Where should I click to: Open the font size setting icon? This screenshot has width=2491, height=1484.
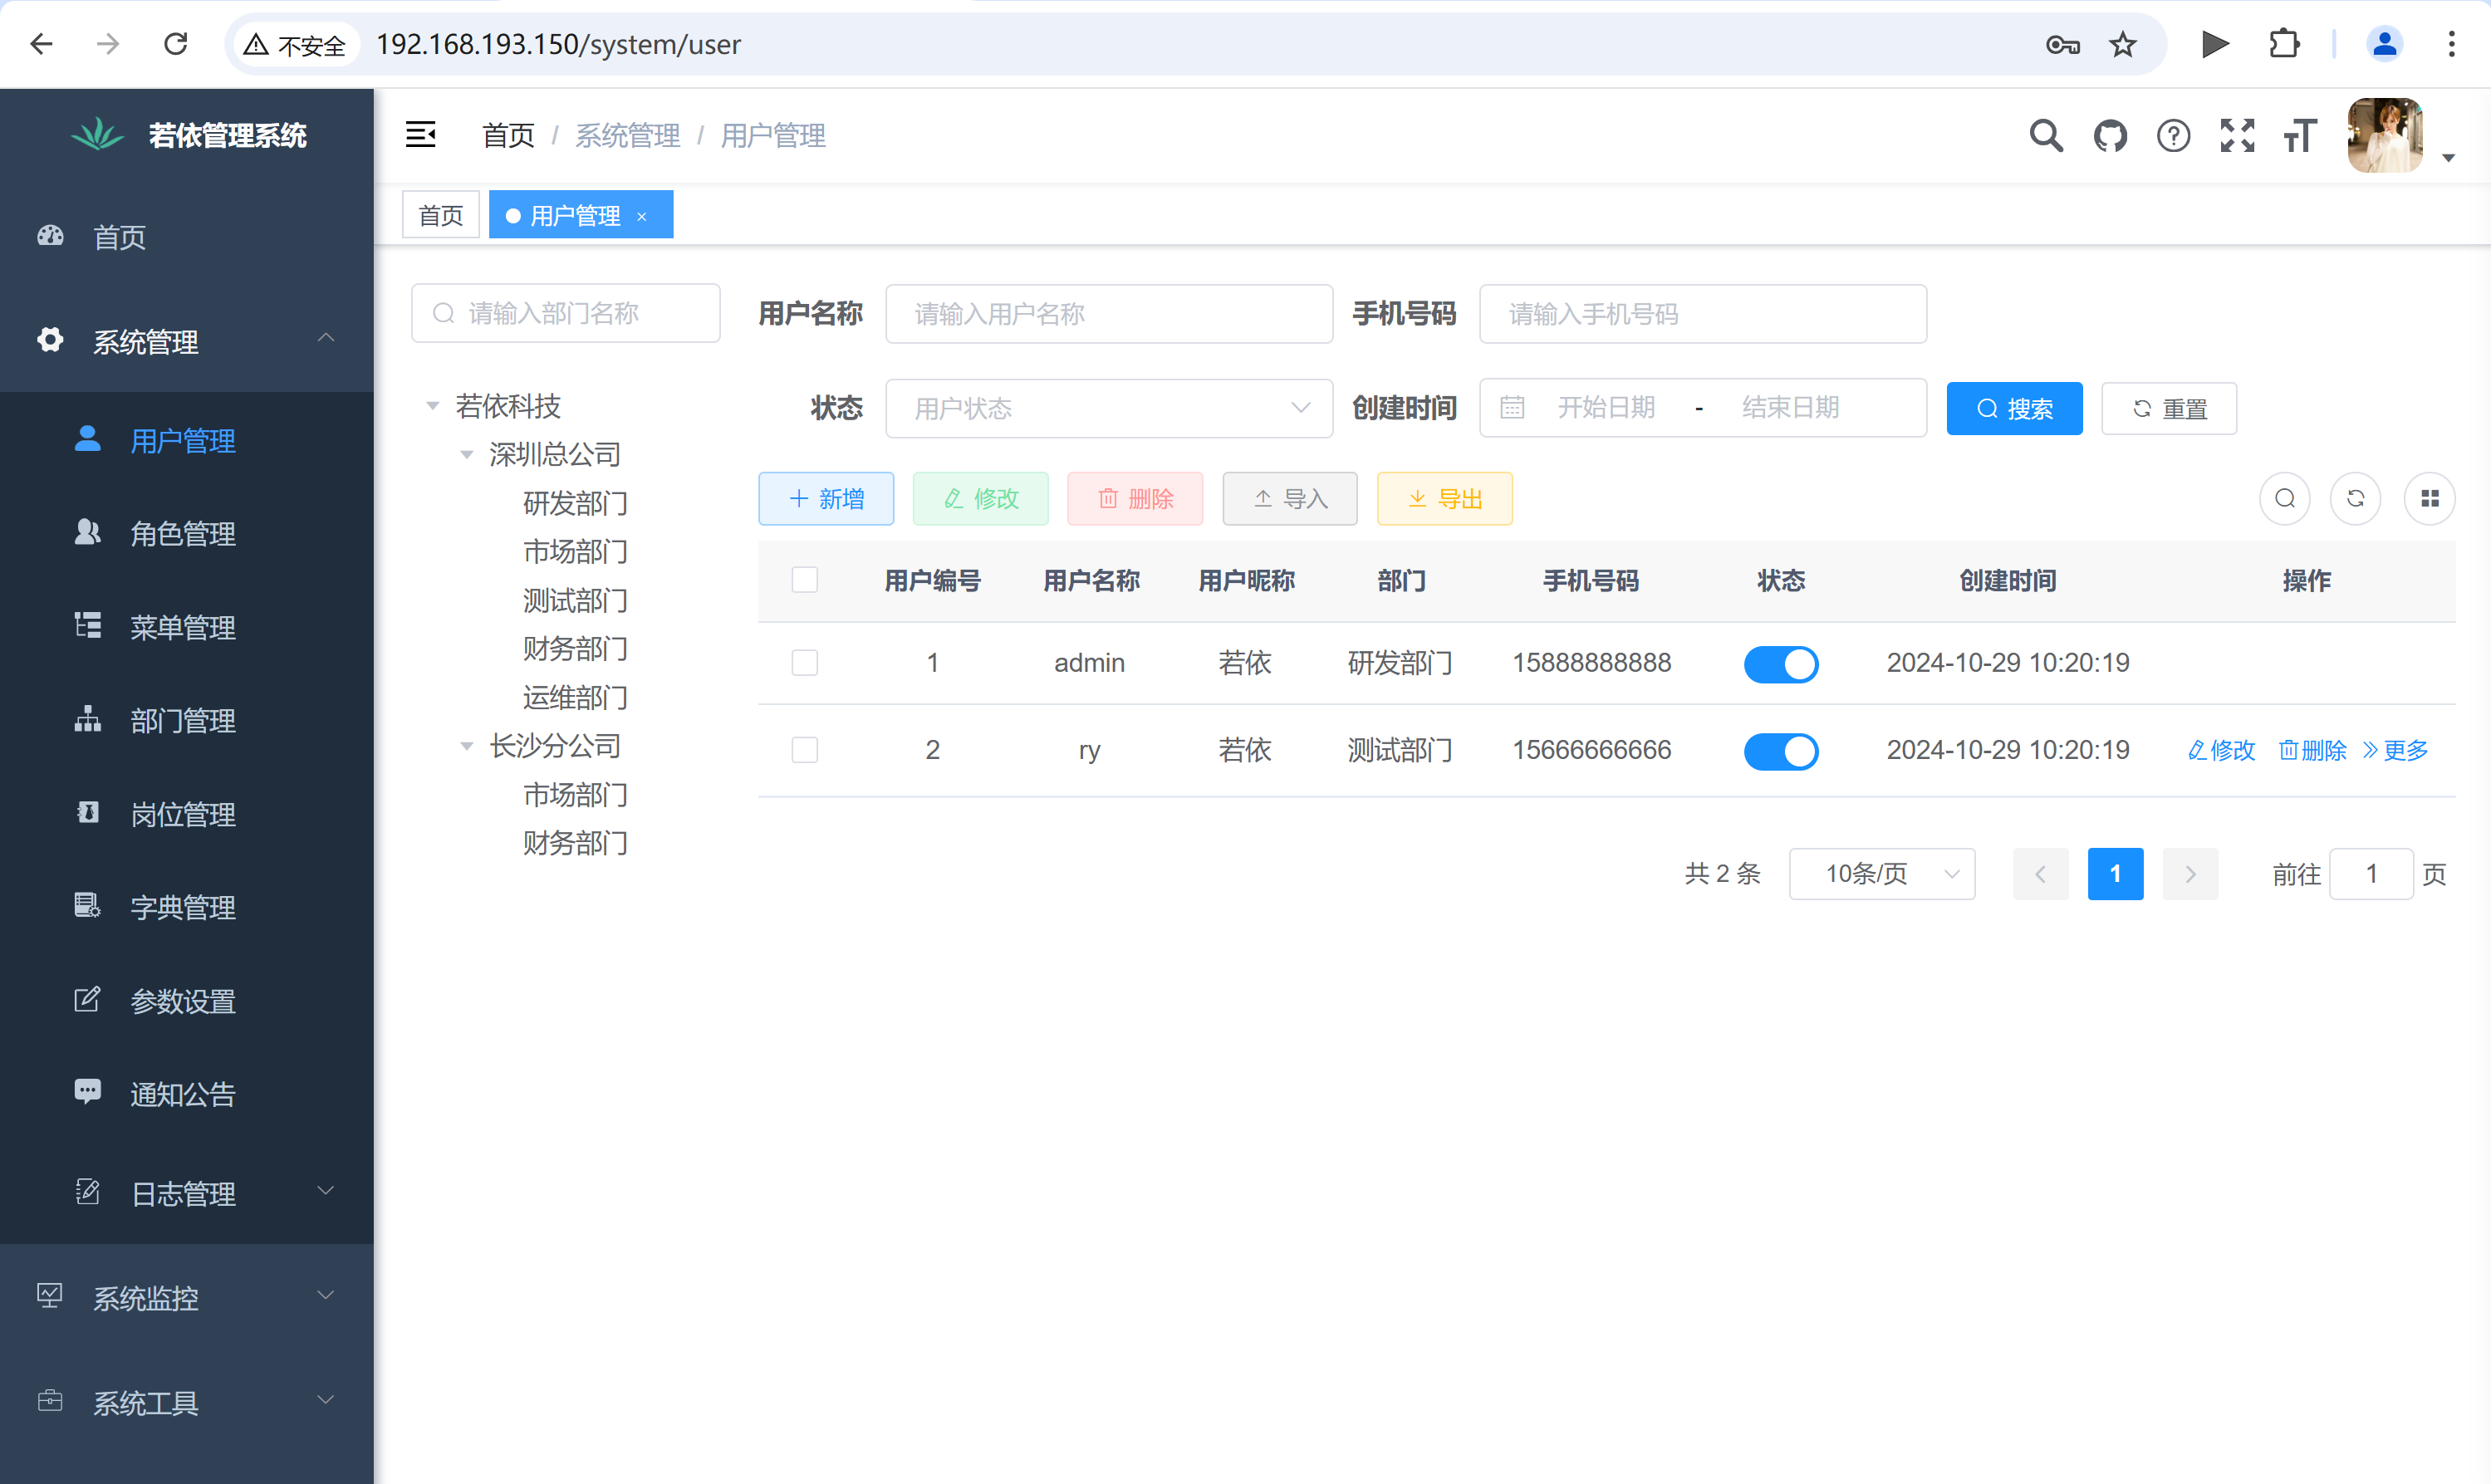tap(2300, 135)
